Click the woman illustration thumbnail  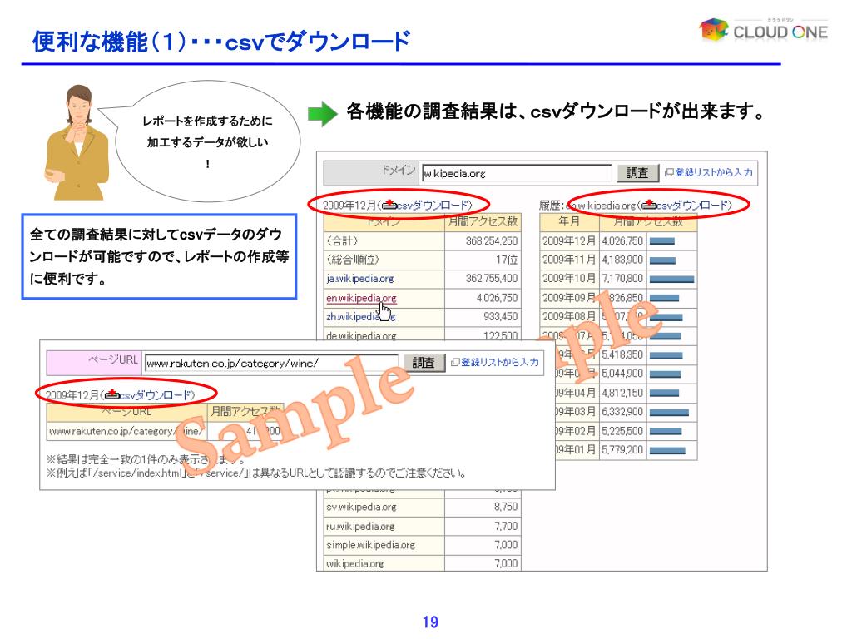76,142
